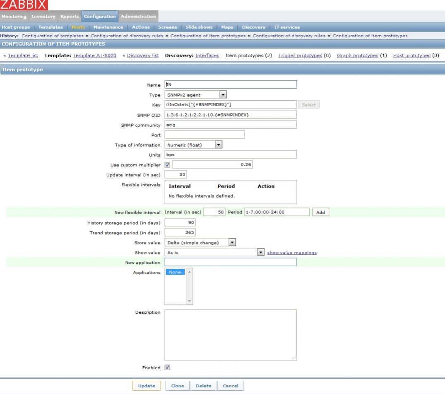Select -None- in the Applications list
The height and width of the screenshot is (394, 445).
(x=176, y=272)
